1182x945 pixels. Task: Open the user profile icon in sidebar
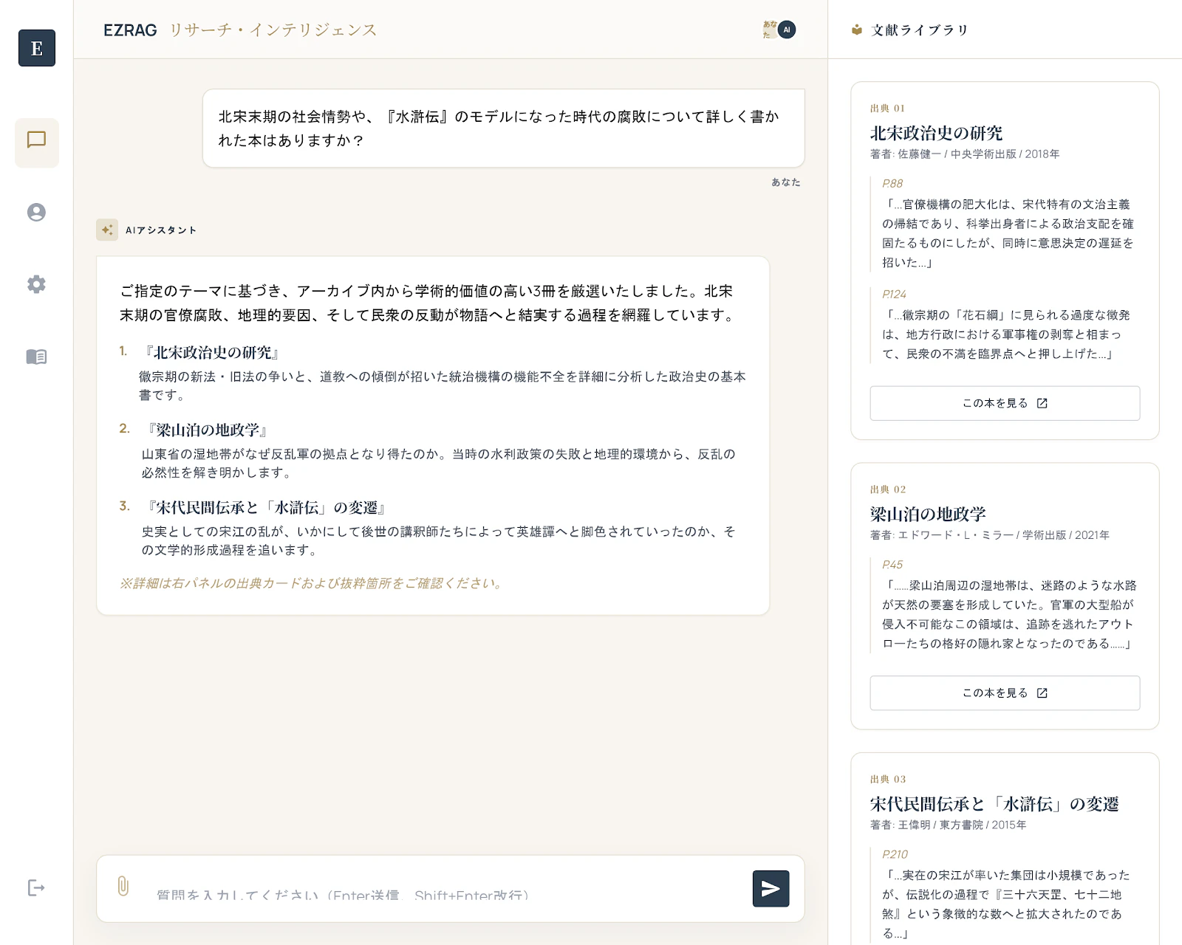click(x=37, y=213)
